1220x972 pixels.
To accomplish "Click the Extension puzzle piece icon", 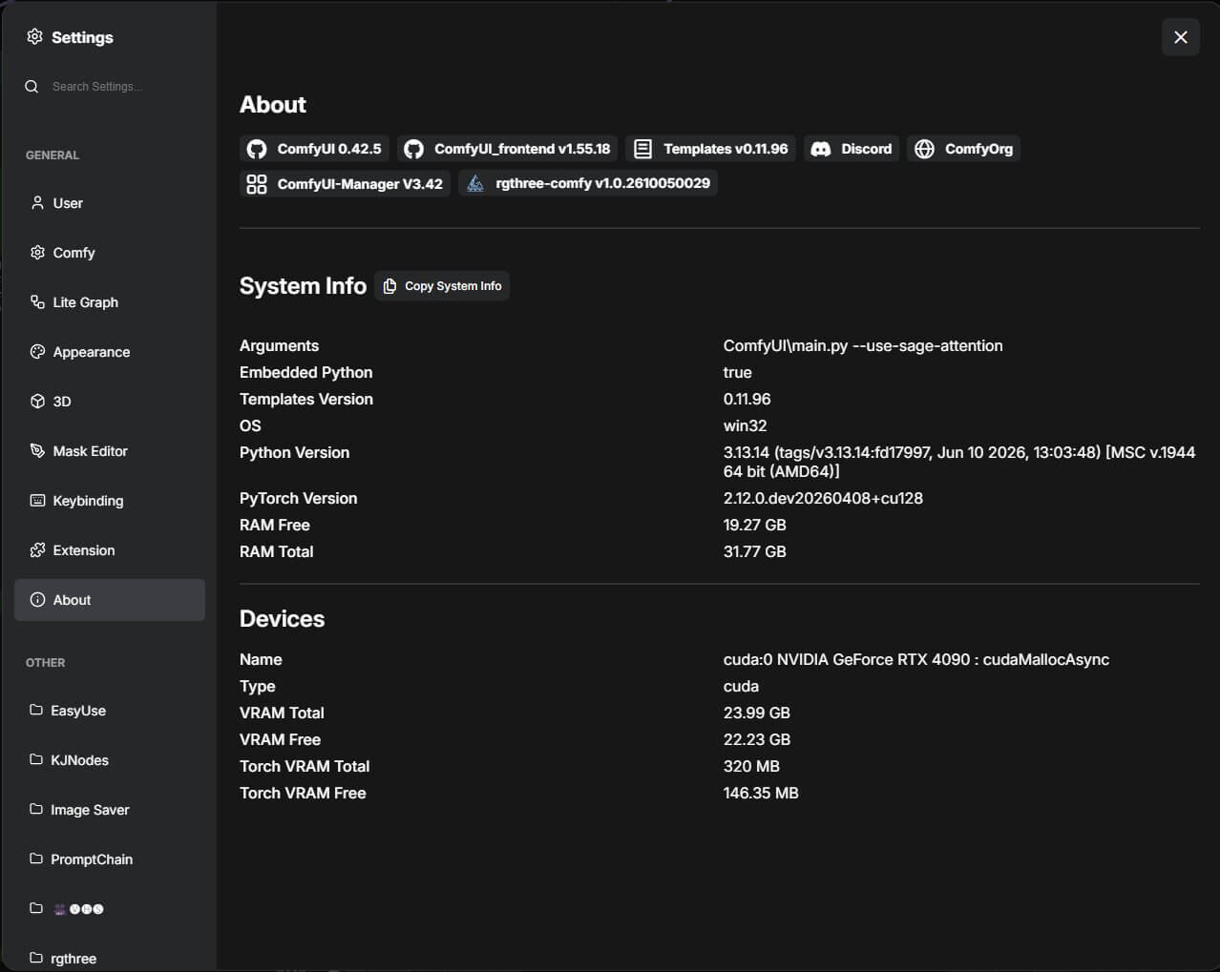I will 37,549.
